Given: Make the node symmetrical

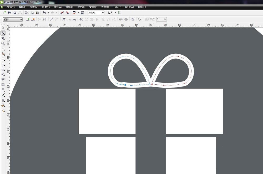Looking at the screenshot, I should pyautogui.click(x=74, y=19).
